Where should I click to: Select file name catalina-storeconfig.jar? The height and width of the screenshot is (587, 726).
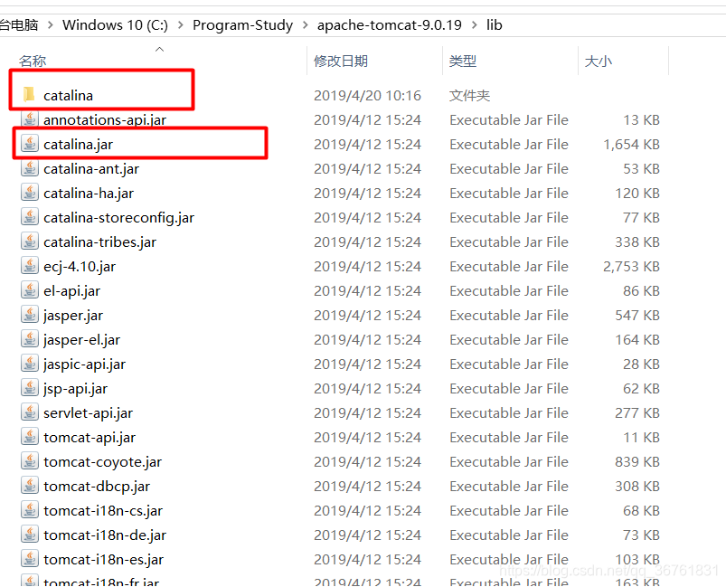pos(118,218)
